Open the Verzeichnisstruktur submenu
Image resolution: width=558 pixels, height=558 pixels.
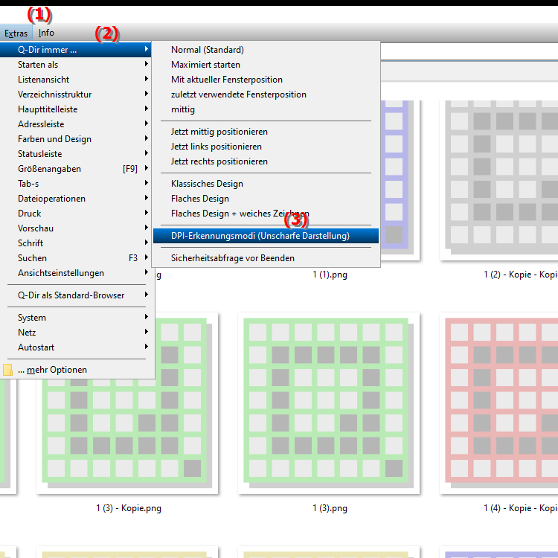point(75,94)
